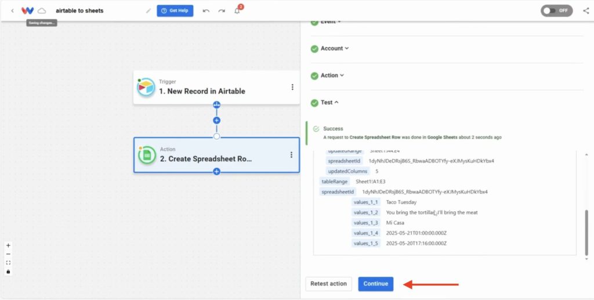Expand the Event section
594x300 pixels.
click(331, 21)
